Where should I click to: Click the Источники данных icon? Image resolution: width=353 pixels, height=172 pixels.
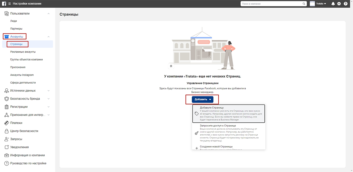[6, 91]
